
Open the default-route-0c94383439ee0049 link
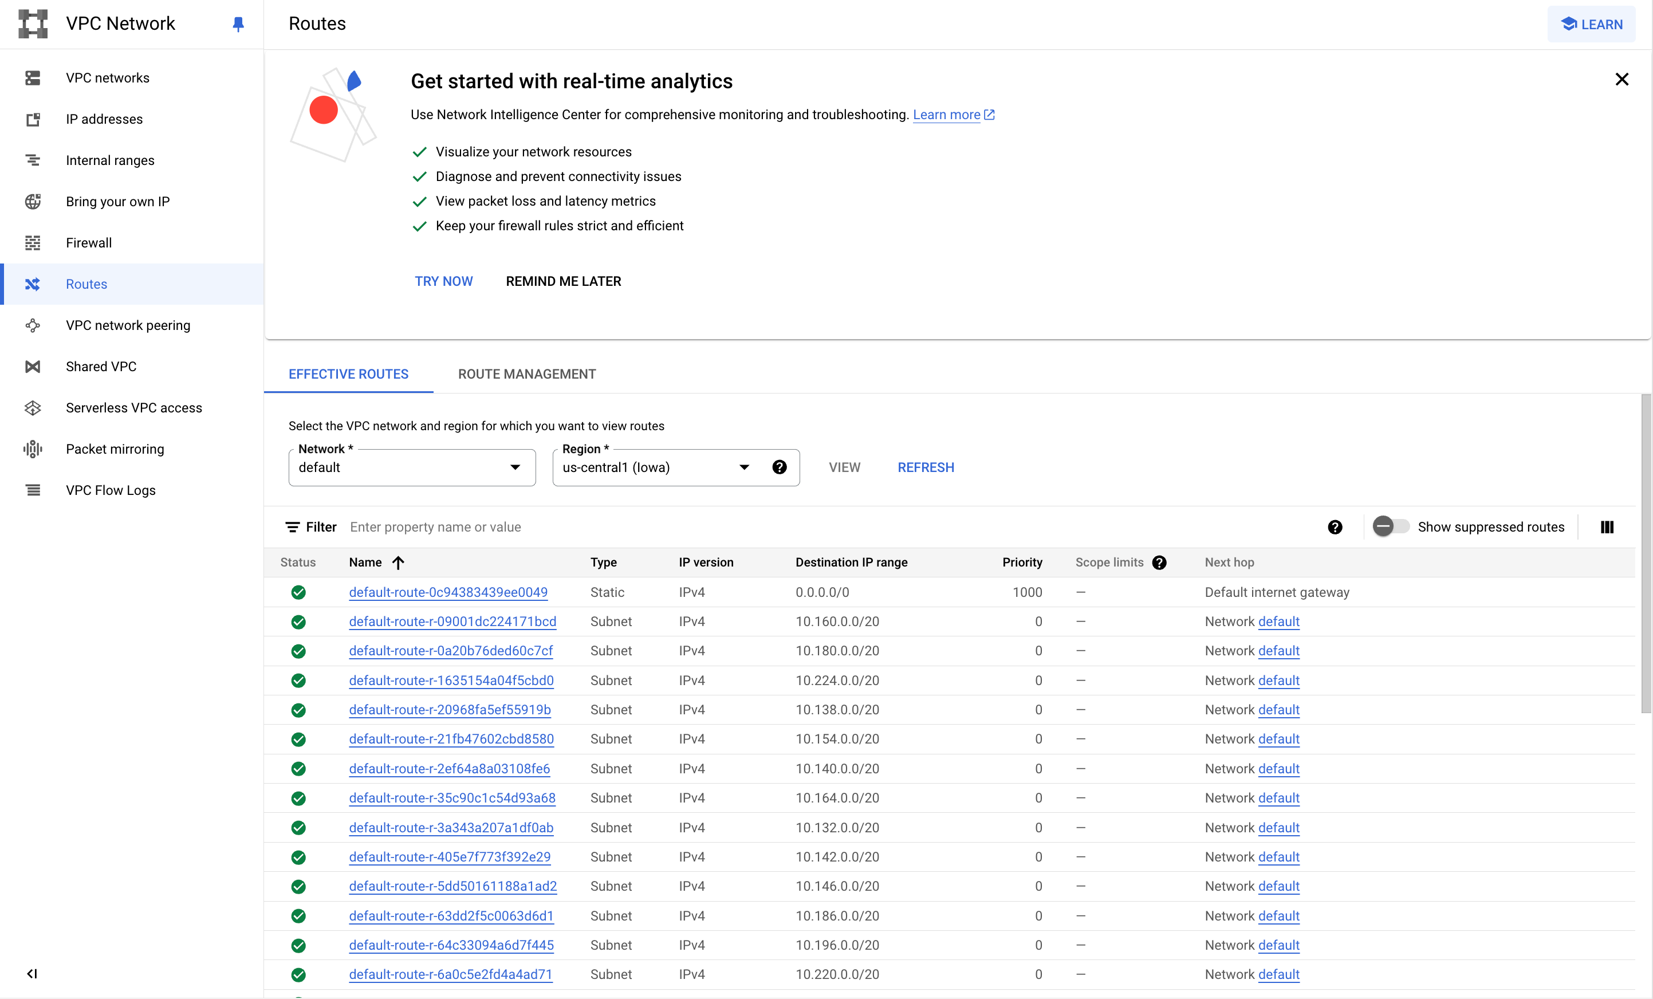coord(448,592)
